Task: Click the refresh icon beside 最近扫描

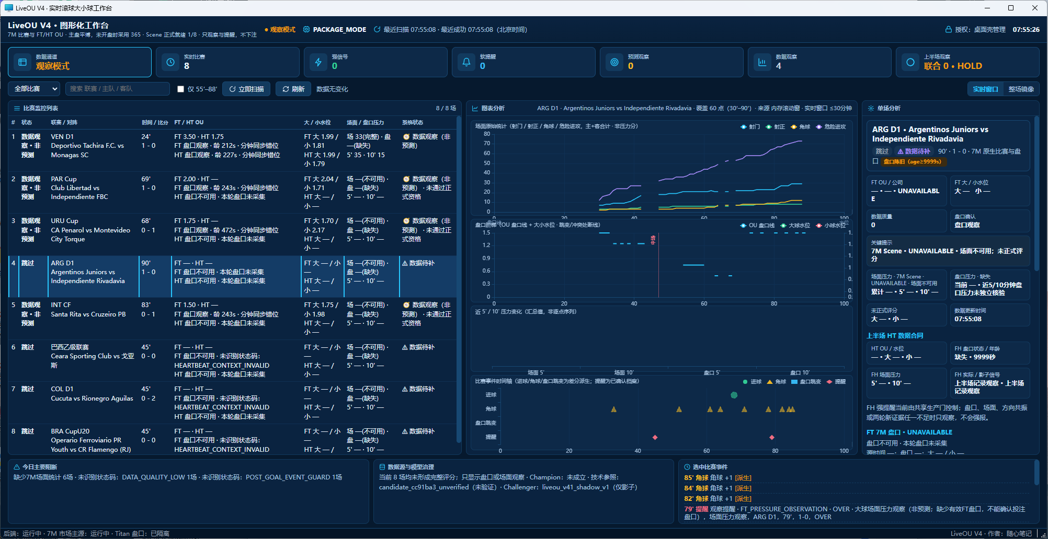Action: pos(377,29)
